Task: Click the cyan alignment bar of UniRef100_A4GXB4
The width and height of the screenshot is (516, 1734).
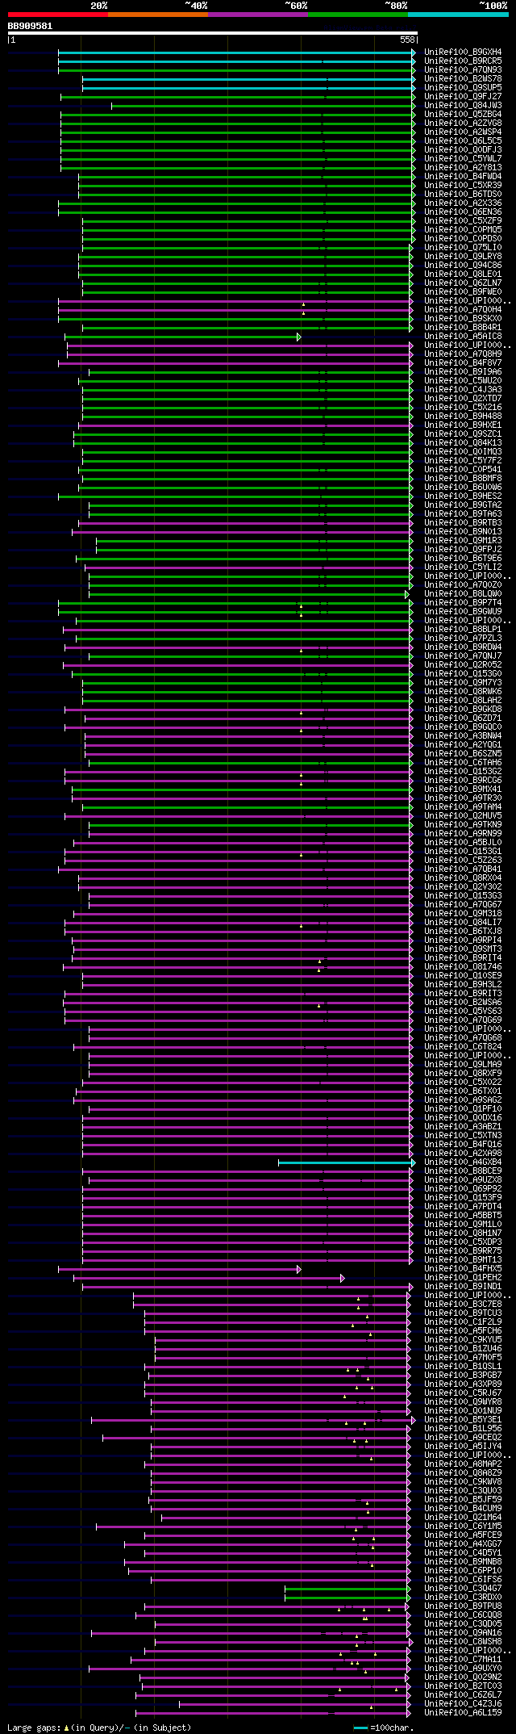Action: coord(345,1162)
